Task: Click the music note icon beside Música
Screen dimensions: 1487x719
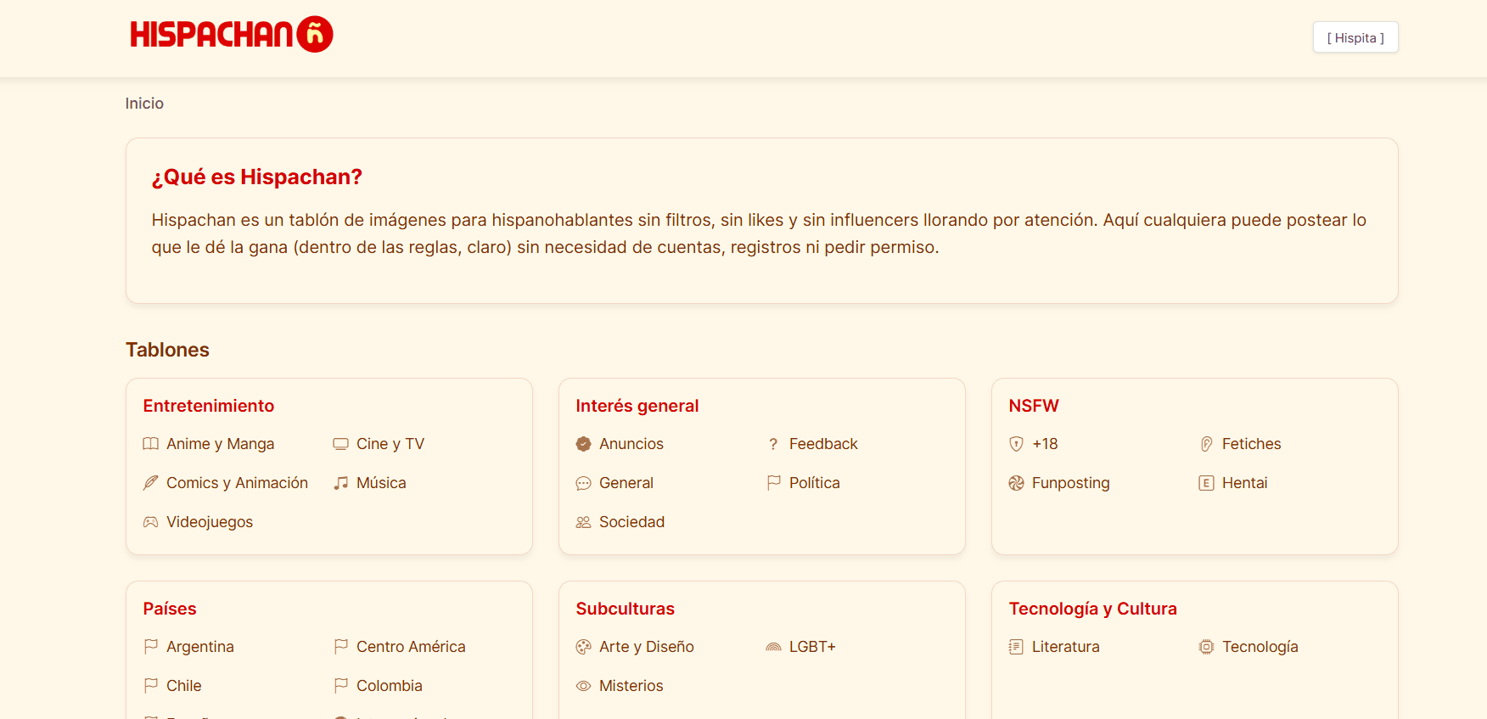Action: (x=341, y=482)
